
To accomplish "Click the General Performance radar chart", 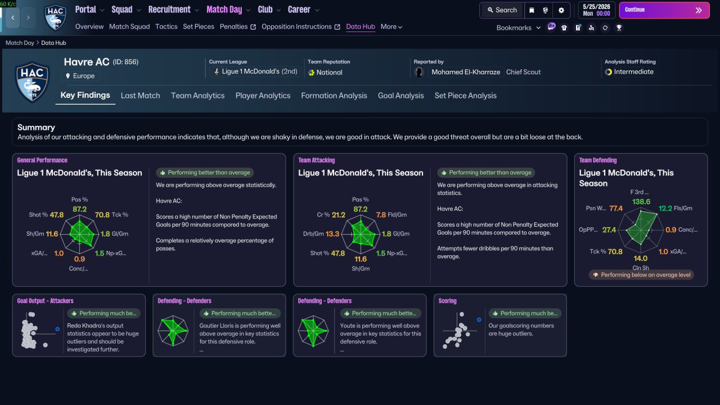I will tap(80, 233).
